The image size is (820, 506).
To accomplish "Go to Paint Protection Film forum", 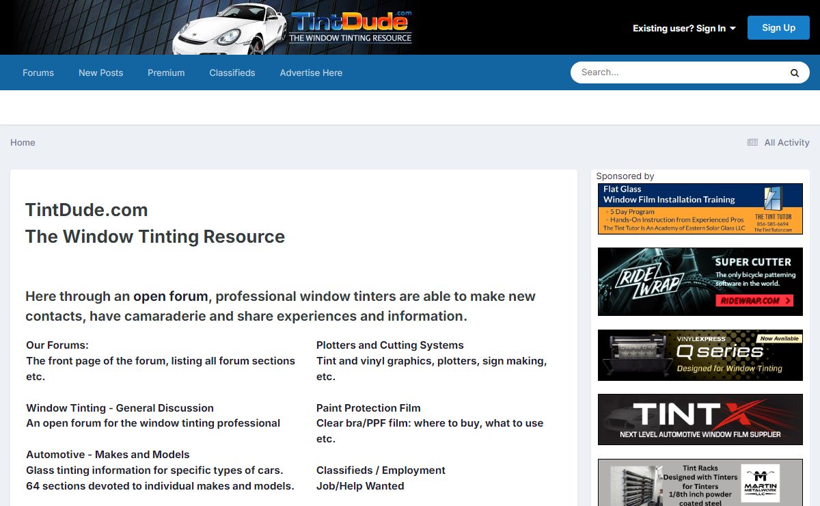I will (x=368, y=408).
